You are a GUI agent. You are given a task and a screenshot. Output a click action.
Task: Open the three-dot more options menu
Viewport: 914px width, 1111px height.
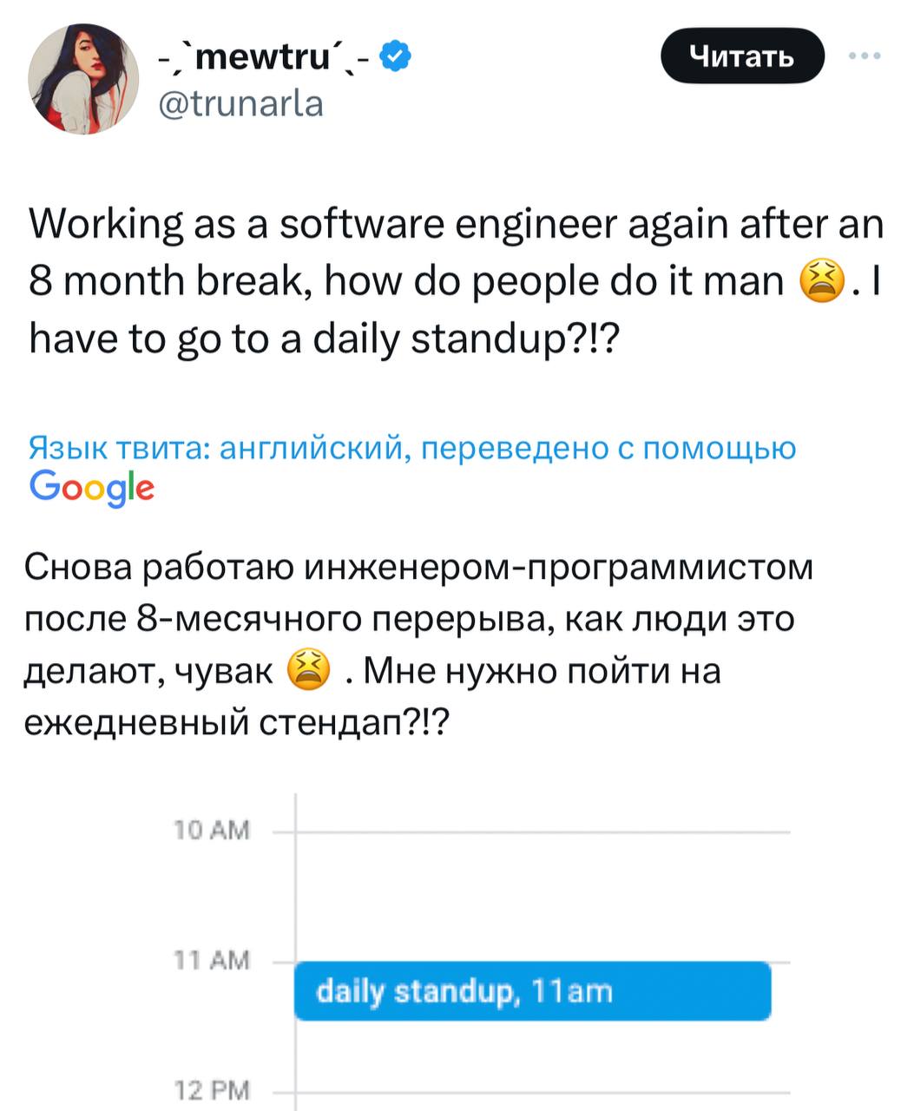click(x=865, y=56)
